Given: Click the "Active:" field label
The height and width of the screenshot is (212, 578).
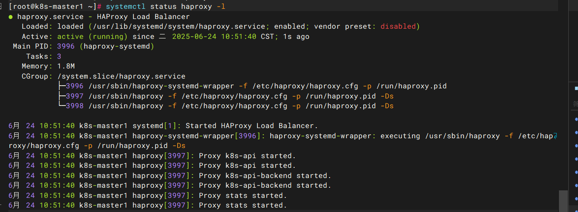Looking at the screenshot, I should point(37,37).
